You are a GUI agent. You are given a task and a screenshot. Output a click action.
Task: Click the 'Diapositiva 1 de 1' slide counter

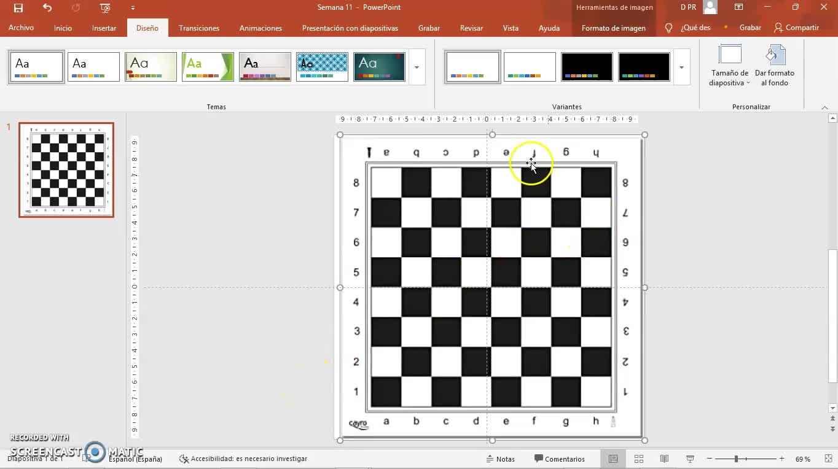[36, 459]
